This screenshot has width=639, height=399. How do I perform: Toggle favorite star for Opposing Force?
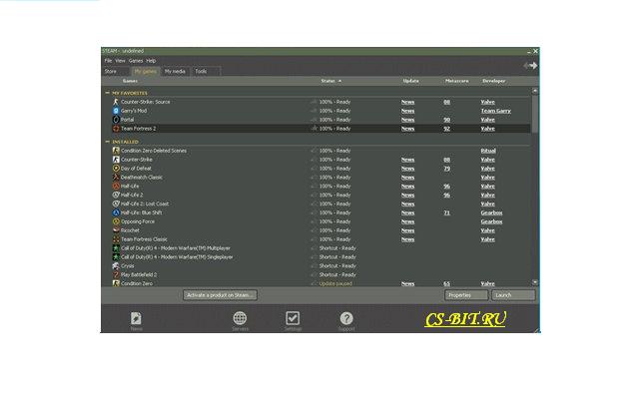pyautogui.click(x=314, y=221)
